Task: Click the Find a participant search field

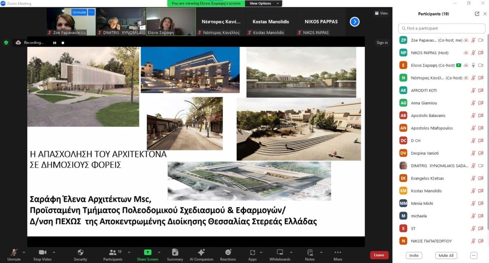Action: 442,28
